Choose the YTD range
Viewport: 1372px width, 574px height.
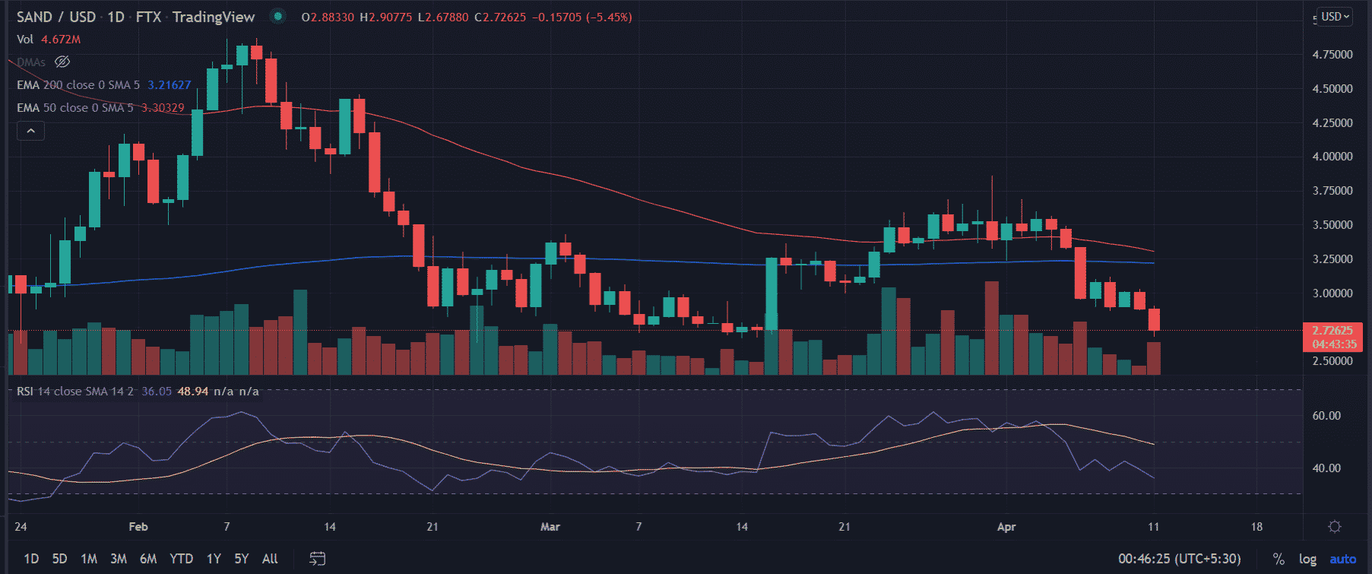pos(181,559)
